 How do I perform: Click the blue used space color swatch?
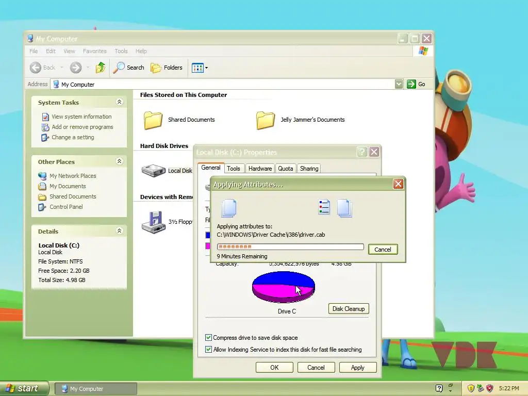pyautogui.click(x=208, y=235)
